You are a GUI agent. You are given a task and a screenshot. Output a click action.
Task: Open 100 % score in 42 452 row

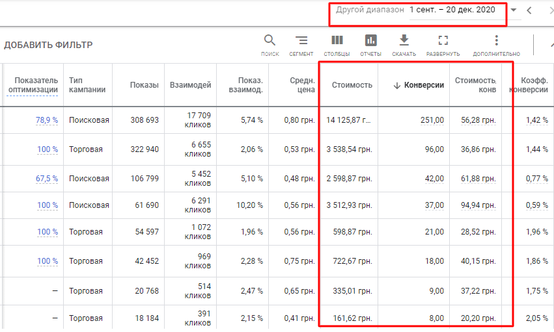[48, 261]
